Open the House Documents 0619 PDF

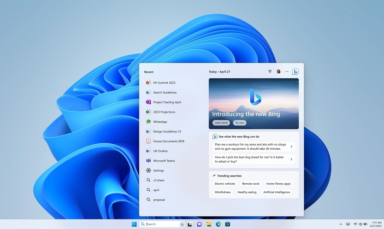coord(165,141)
